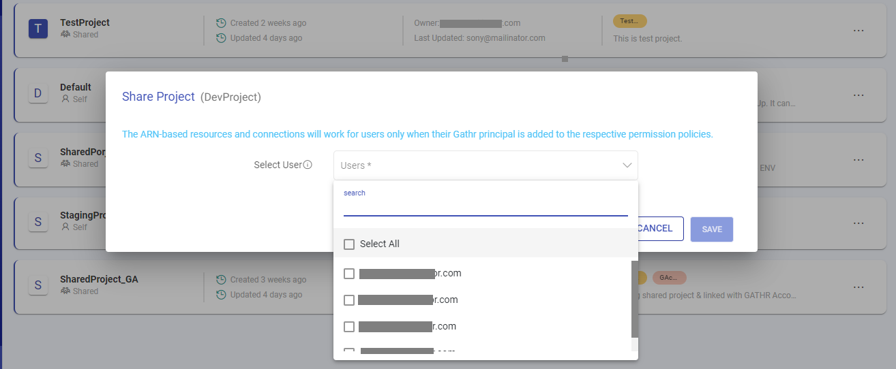Screen dimensions: 896x369
Task: Click the StagingProject "S" avatar icon
Action: pos(38,221)
